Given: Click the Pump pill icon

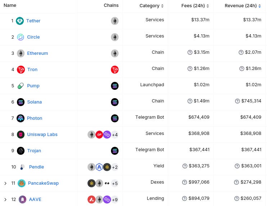Looking at the screenshot, I should tap(21, 86).
